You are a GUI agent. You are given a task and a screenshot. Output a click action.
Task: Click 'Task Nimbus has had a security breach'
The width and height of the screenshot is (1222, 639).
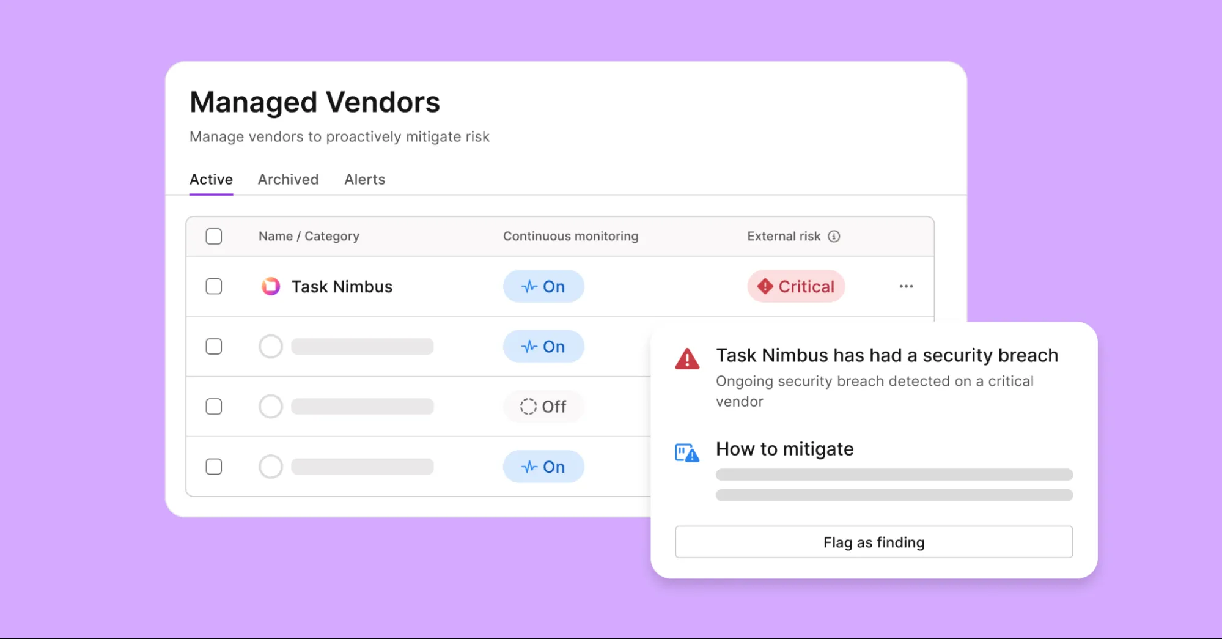click(x=887, y=355)
